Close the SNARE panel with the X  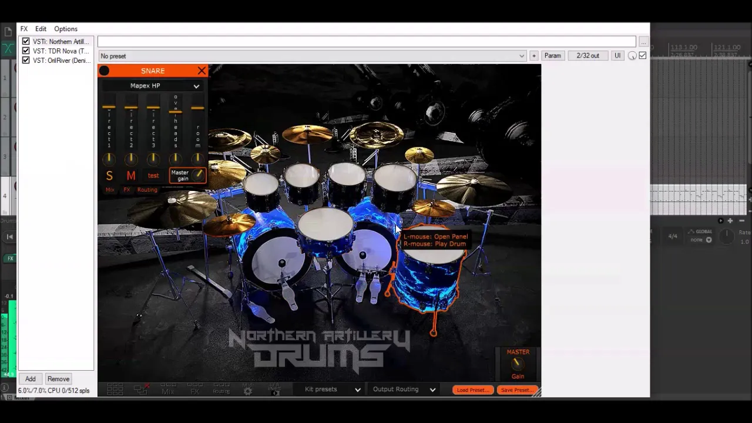pyautogui.click(x=202, y=70)
